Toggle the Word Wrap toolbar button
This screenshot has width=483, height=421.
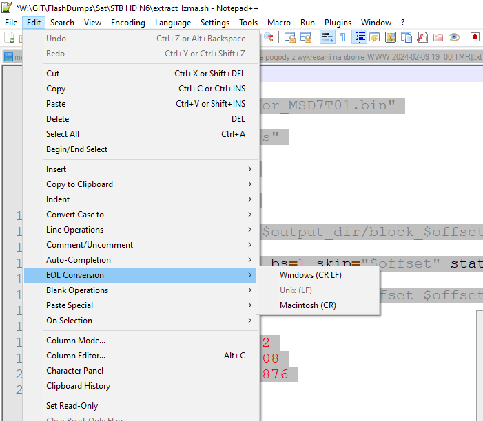coord(327,37)
